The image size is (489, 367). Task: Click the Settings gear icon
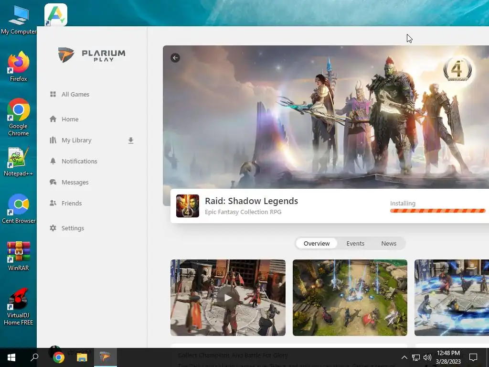pos(53,228)
